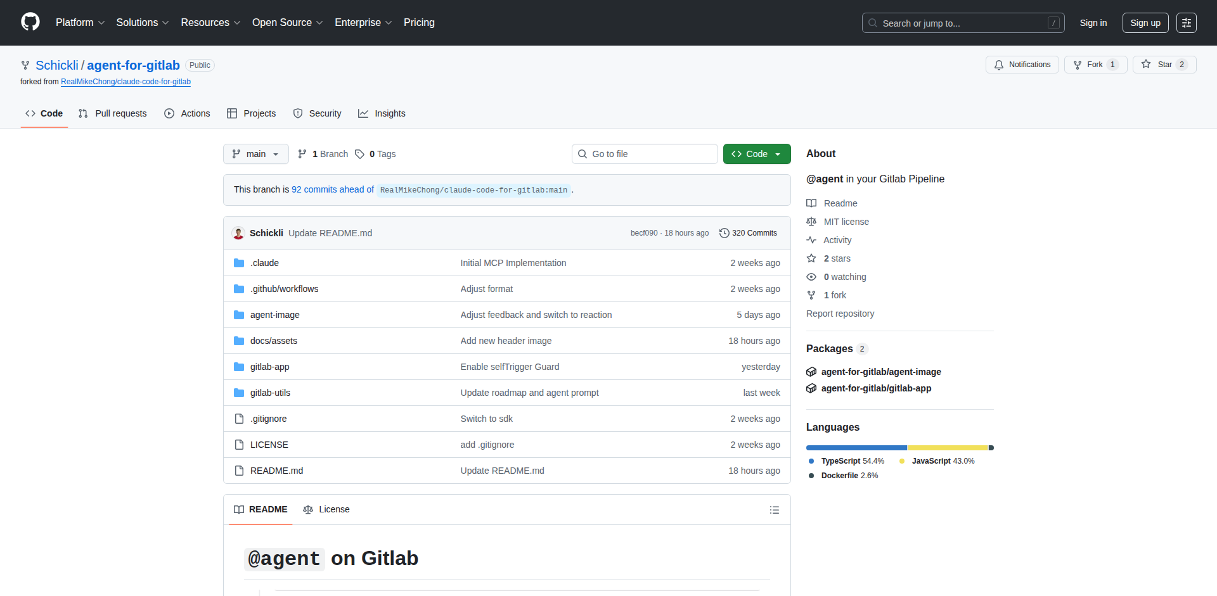This screenshot has width=1217, height=596.
Task: Open the gitlab-utils folder icon
Action: pos(239,393)
